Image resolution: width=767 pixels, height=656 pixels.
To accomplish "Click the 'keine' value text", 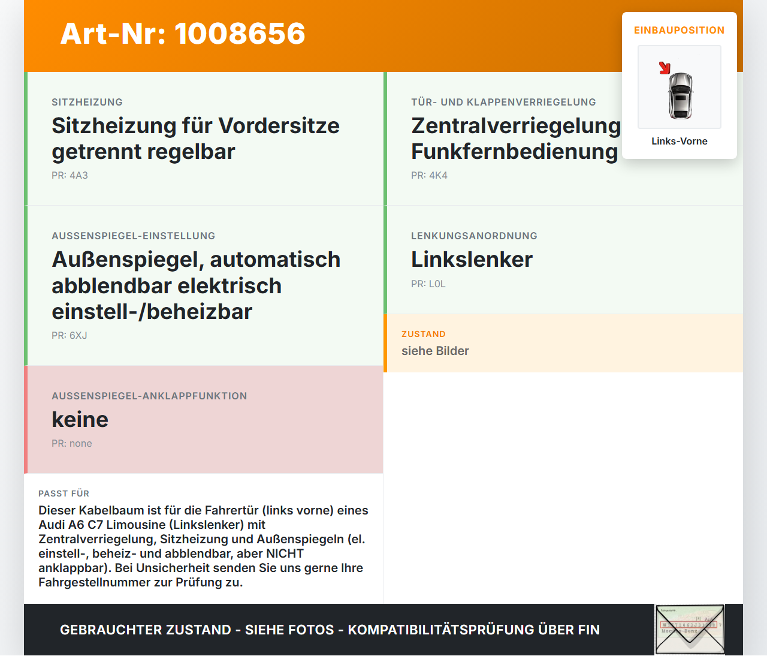I will (x=80, y=420).
